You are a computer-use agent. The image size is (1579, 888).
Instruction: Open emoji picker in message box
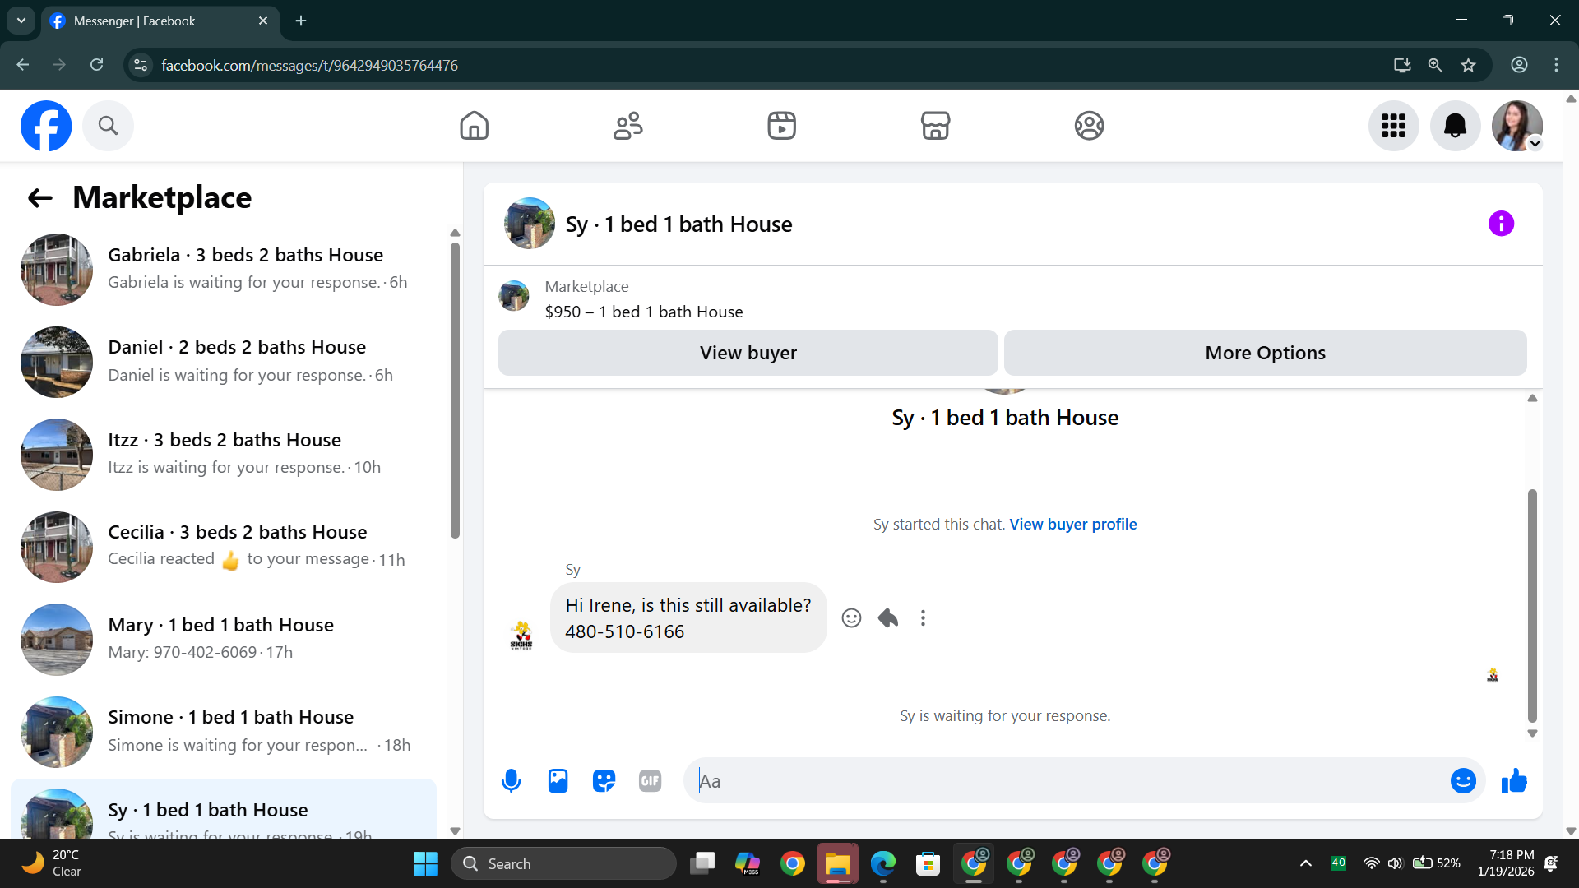1463,781
